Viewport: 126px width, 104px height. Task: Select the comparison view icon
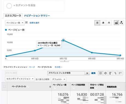tap(115, 73)
